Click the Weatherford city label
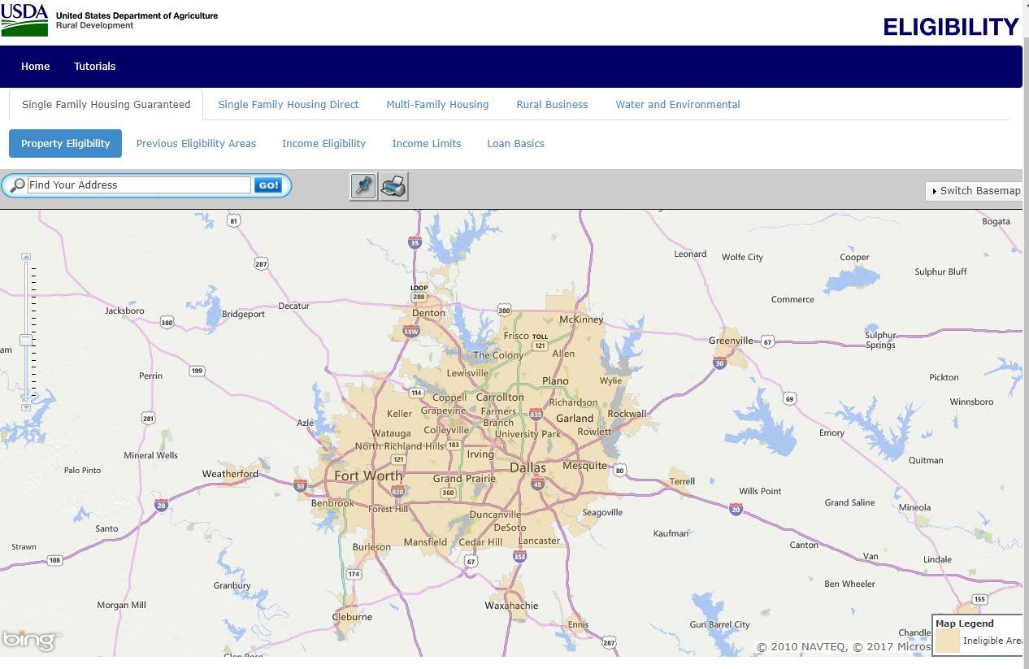The height and width of the screenshot is (669, 1029). [x=230, y=474]
